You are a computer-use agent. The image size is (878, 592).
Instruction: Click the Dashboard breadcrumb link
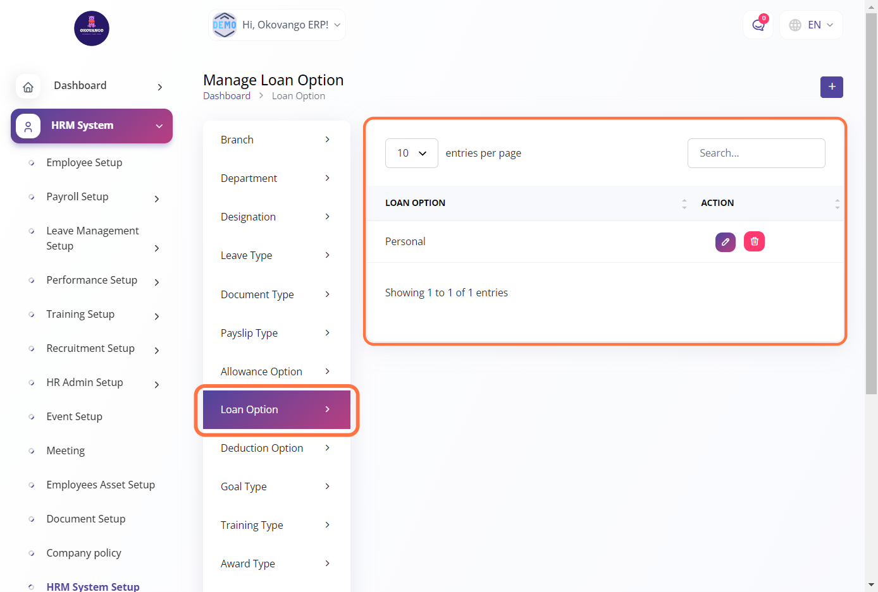click(x=226, y=96)
